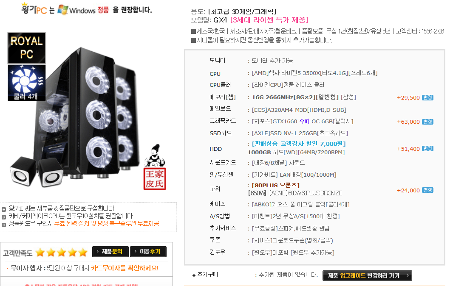
Task: Click the 카드무이자를 확인하세요 link
Action: (125, 268)
